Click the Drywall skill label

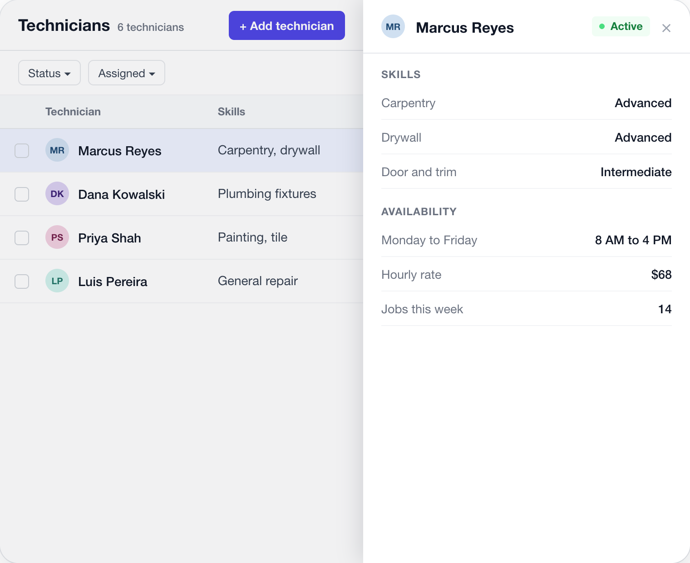click(x=401, y=138)
